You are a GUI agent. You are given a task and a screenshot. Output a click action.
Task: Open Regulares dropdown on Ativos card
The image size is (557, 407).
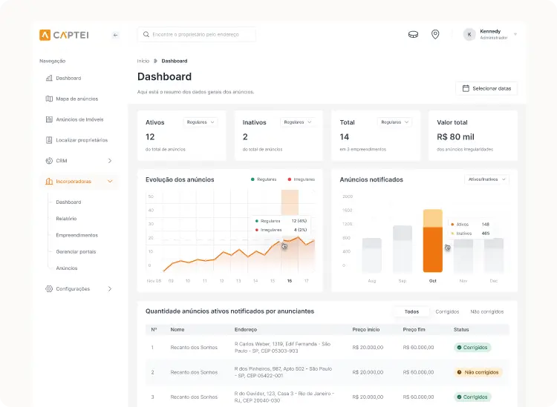(x=201, y=122)
